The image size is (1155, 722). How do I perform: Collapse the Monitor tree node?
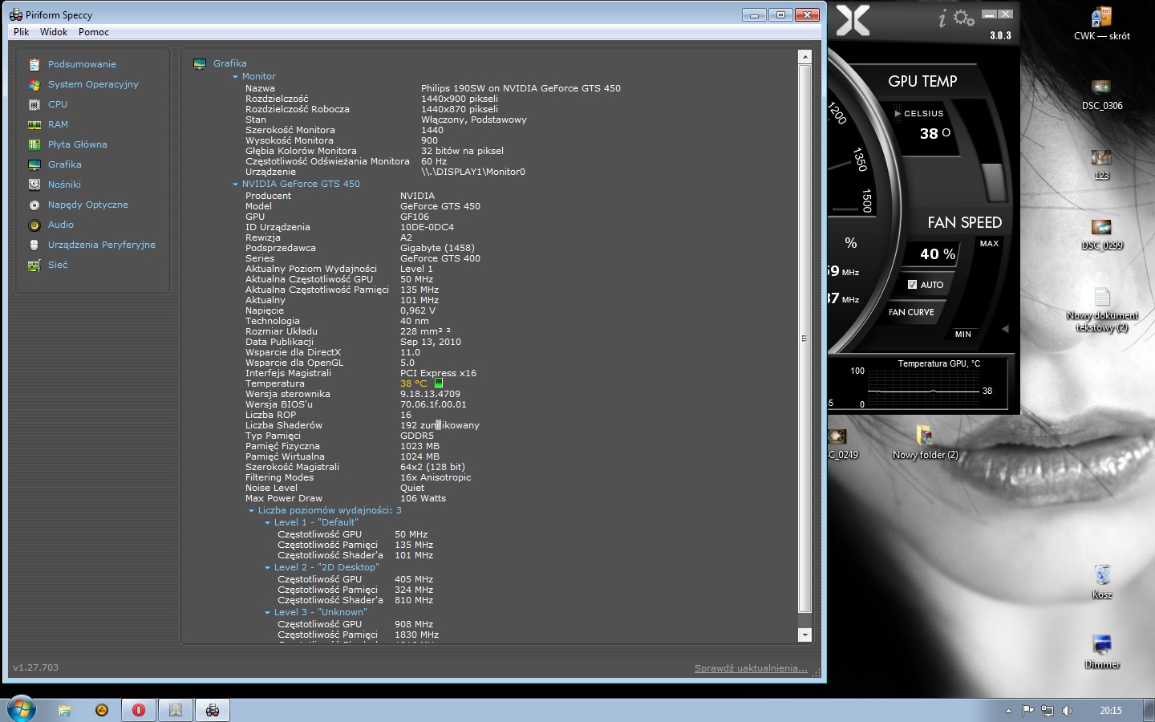[235, 77]
